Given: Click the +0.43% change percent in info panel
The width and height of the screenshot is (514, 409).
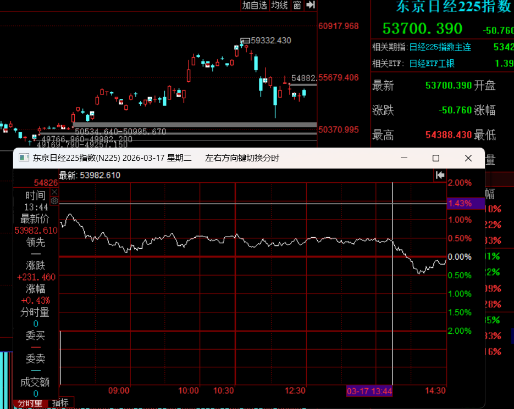Looking at the screenshot, I should point(35,301).
